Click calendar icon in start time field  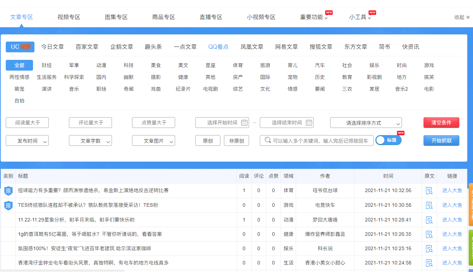tap(244, 123)
